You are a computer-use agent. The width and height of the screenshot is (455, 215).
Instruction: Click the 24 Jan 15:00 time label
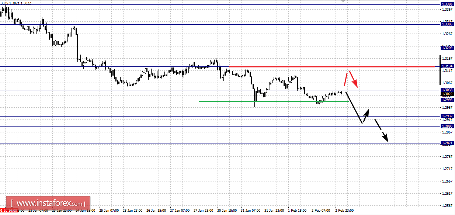(x=86, y=211)
